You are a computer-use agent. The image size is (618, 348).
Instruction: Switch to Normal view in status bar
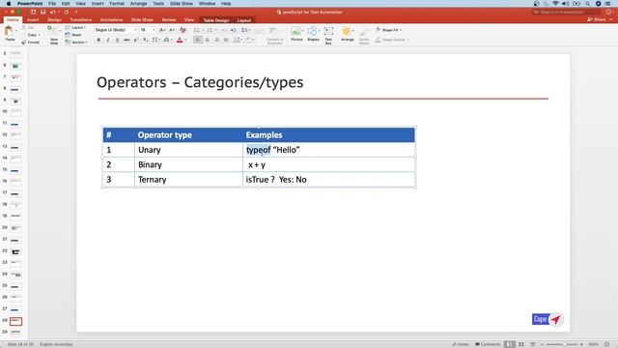510,344
